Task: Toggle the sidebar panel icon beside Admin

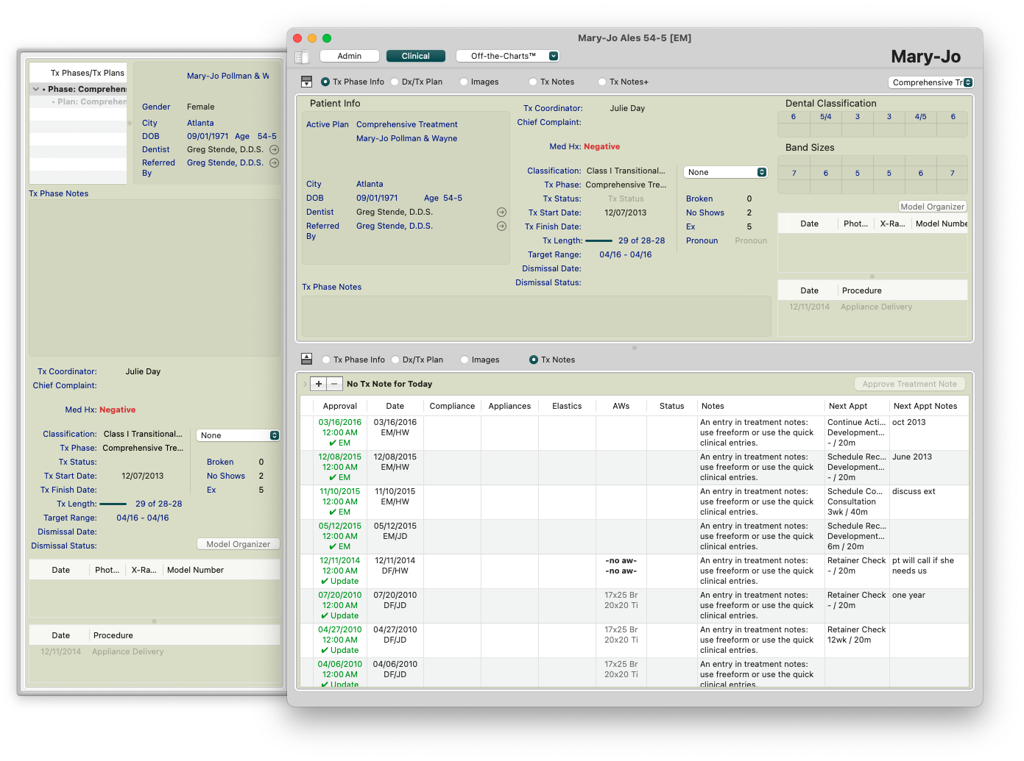Action: click(301, 57)
